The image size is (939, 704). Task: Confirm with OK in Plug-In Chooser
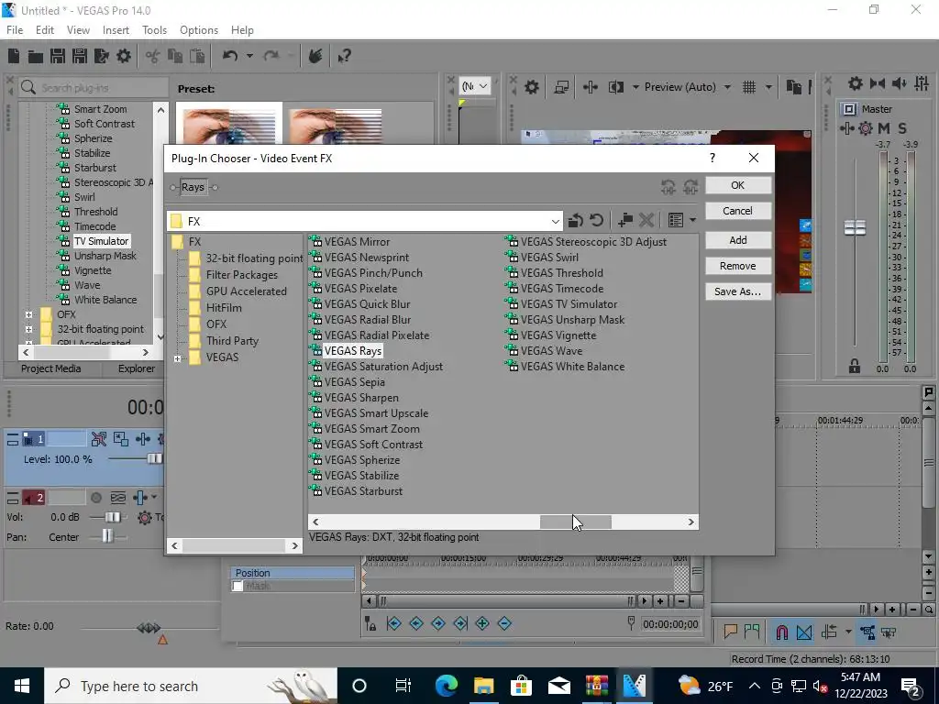pos(738,185)
